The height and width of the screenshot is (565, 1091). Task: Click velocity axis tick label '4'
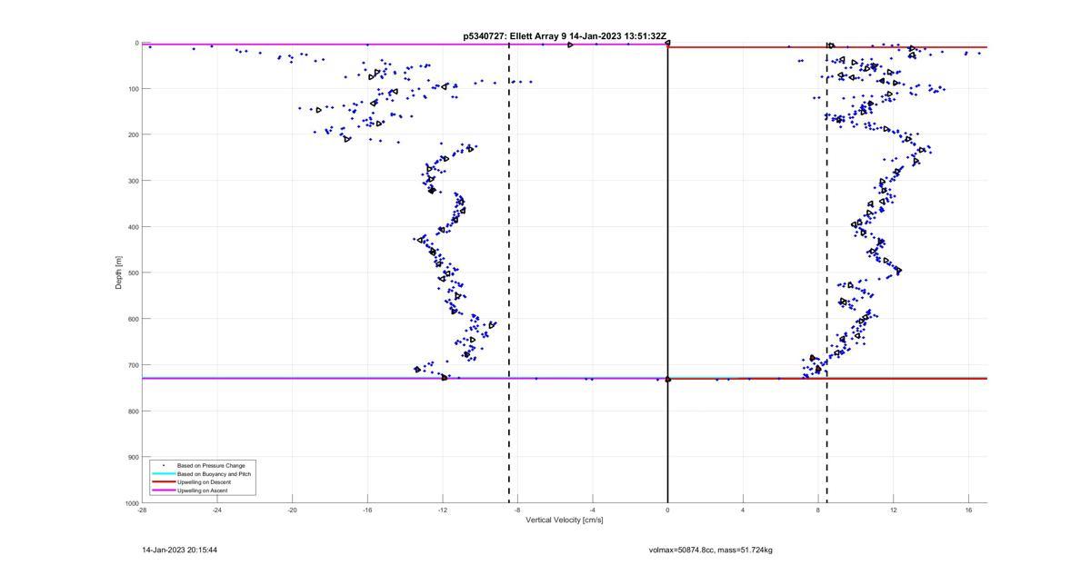point(743,510)
